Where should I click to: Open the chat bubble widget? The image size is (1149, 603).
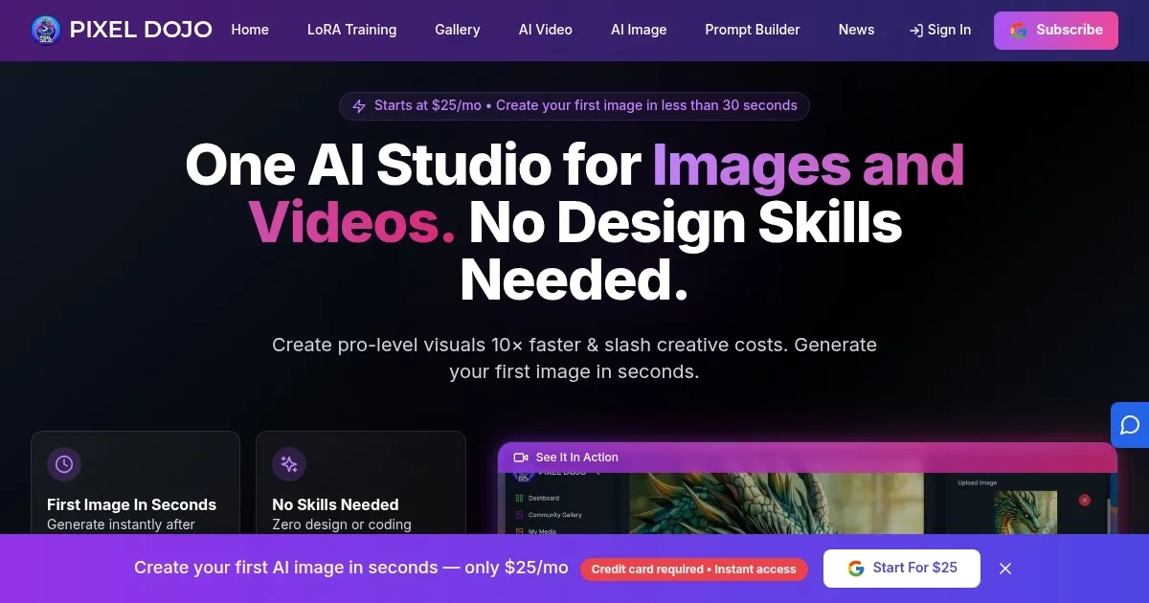pos(1132,425)
